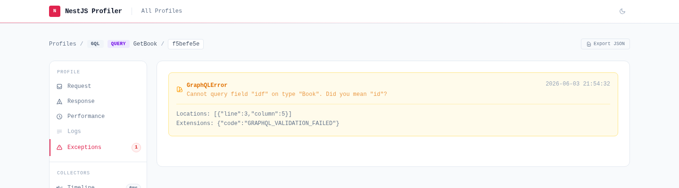Click the file icon in Export JSON
Viewport: 679px width, 188px height.
[589, 44]
